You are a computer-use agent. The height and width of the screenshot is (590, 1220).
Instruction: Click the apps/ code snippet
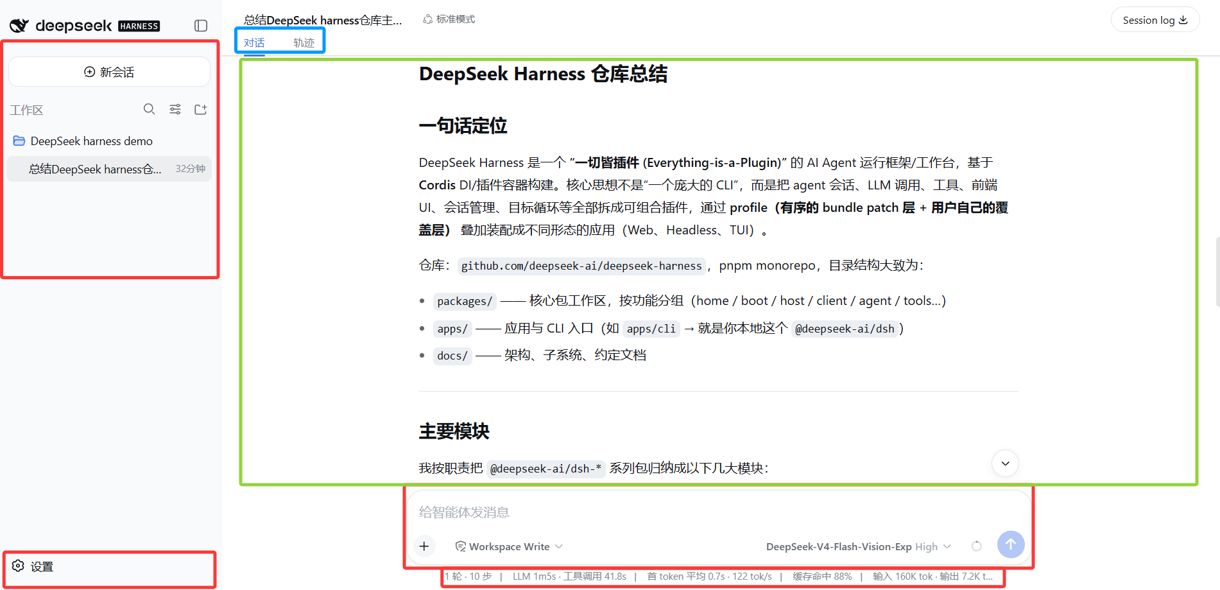[452, 329]
